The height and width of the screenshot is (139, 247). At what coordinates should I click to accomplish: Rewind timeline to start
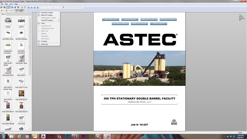point(41,7)
